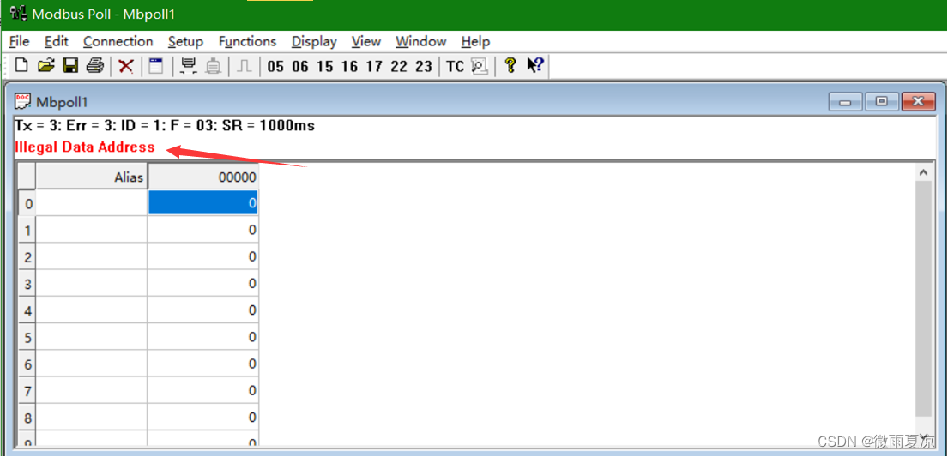Open the File menu
Image resolution: width=948 pixels, height=457 pixels.
[20, 42]
